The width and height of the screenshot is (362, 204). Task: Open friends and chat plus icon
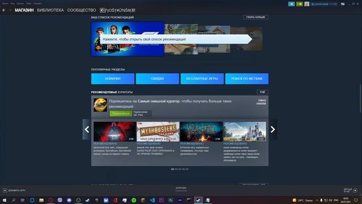click(355, 190)
